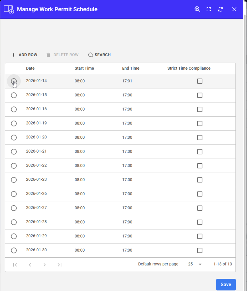The image size is (247, 291).
Task: Click the Save button
Action: tap(226, 284)
